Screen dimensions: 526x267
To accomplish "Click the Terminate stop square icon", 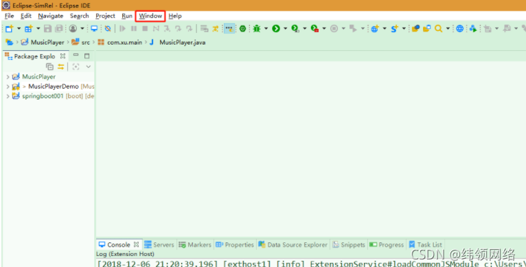I will point(145,29).
